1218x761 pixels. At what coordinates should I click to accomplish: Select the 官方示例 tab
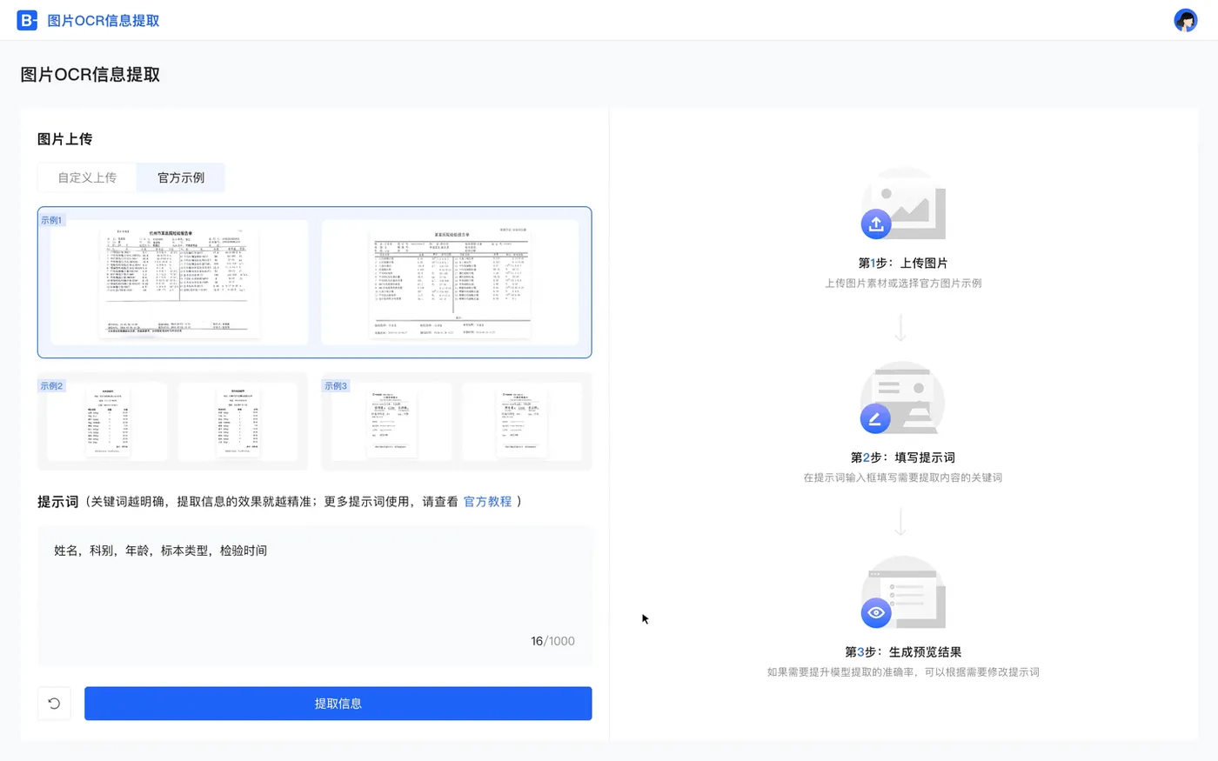tap(181, 177)
